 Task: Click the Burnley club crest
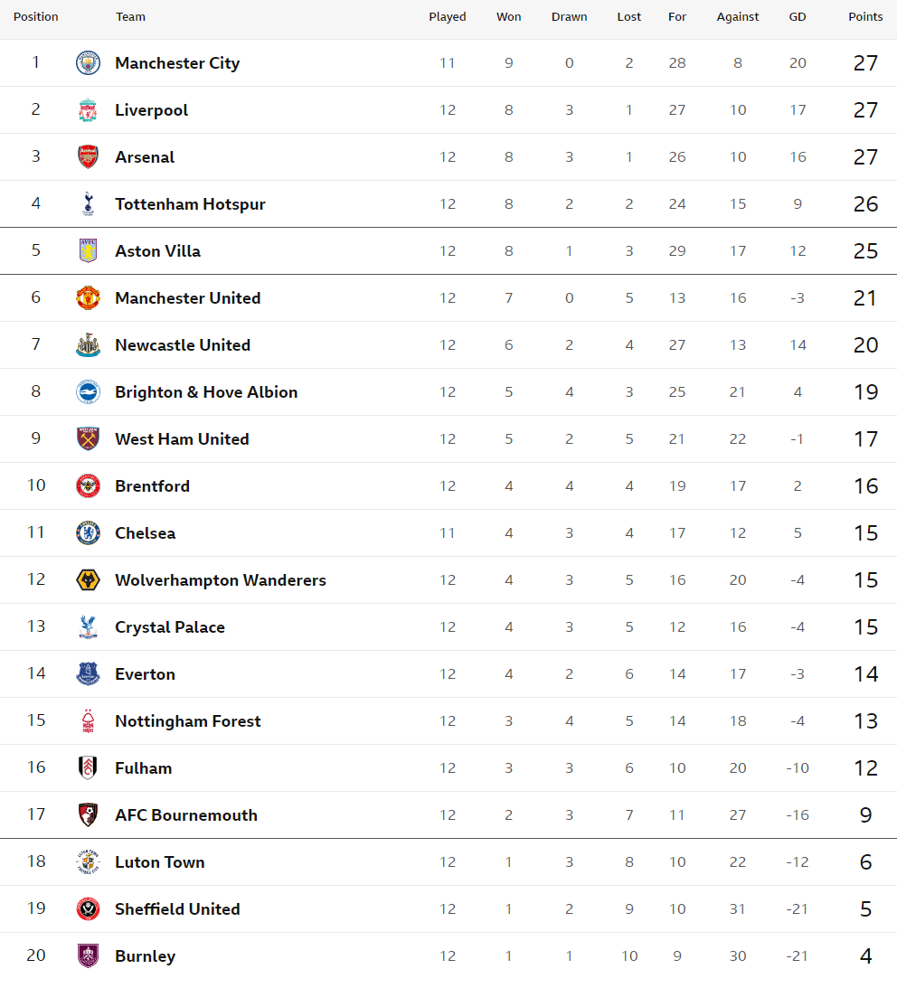pos(88,955)
